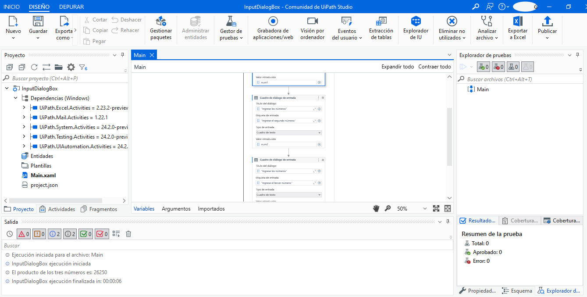Switch to the DEPURAR ribbon tab
This screenshot has height=297, width=587.
click(71, 7)
